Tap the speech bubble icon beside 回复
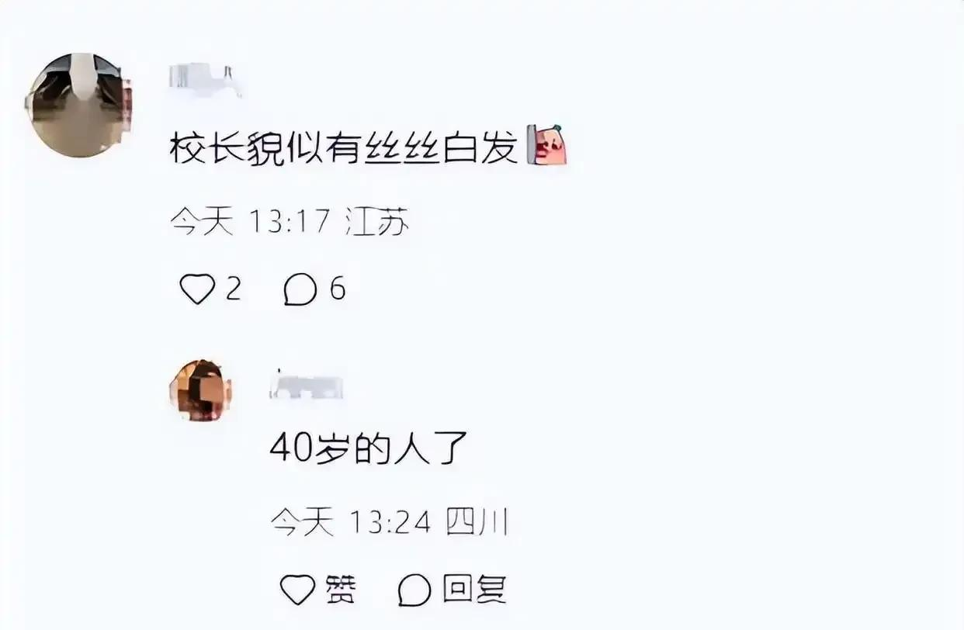Image resolution: width=964 pixels, height=630 pixels. [x=414, y=590]
